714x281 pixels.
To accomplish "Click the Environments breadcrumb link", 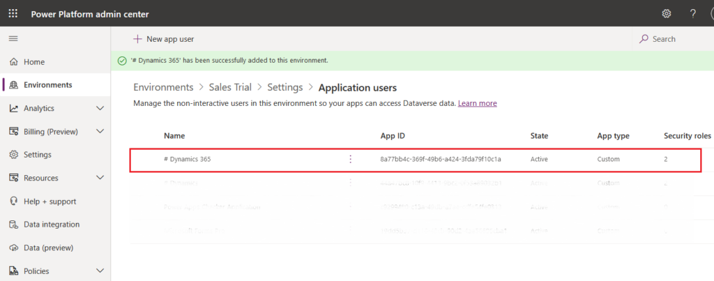I will 163,87.
